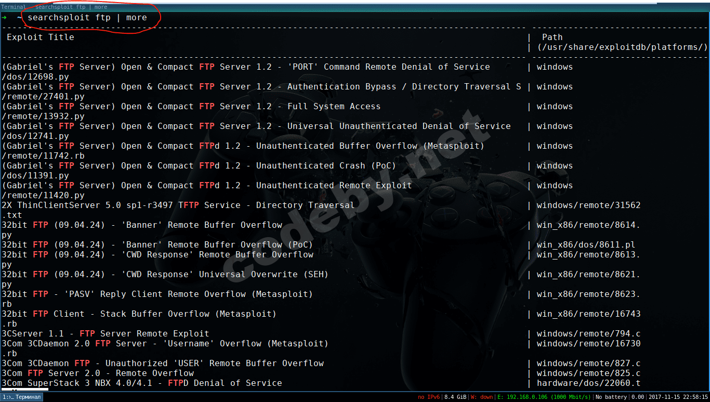This screenshot has width=710, height=402.
Task: Click the ethernet status 192.168.0.106
Action: click(x=544, y=397)
